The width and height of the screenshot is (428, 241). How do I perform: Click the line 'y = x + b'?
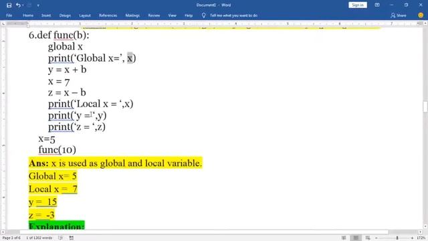(x=67, y=70)
